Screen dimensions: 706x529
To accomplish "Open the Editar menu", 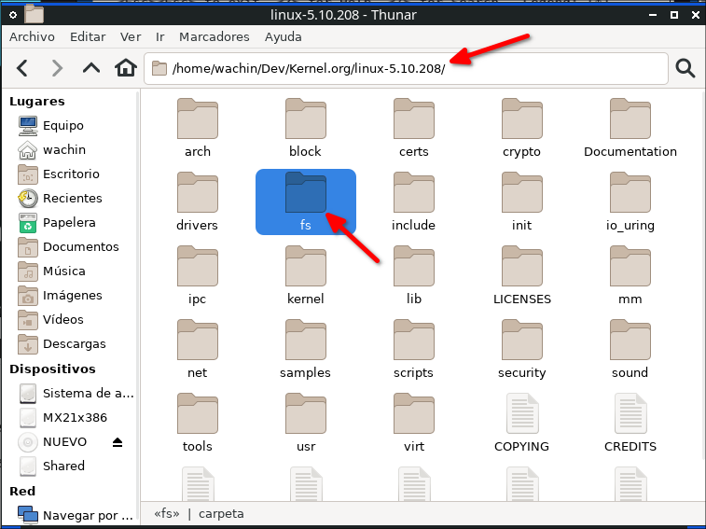I will 88,37.
